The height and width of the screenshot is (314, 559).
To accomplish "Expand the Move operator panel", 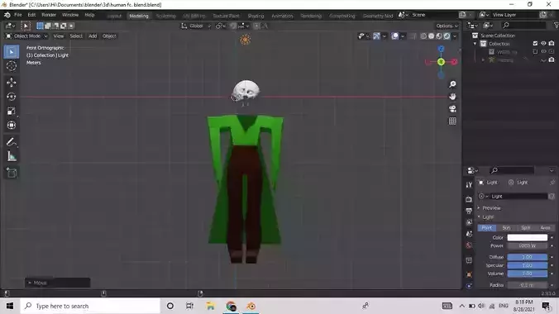I will (57, 283).
